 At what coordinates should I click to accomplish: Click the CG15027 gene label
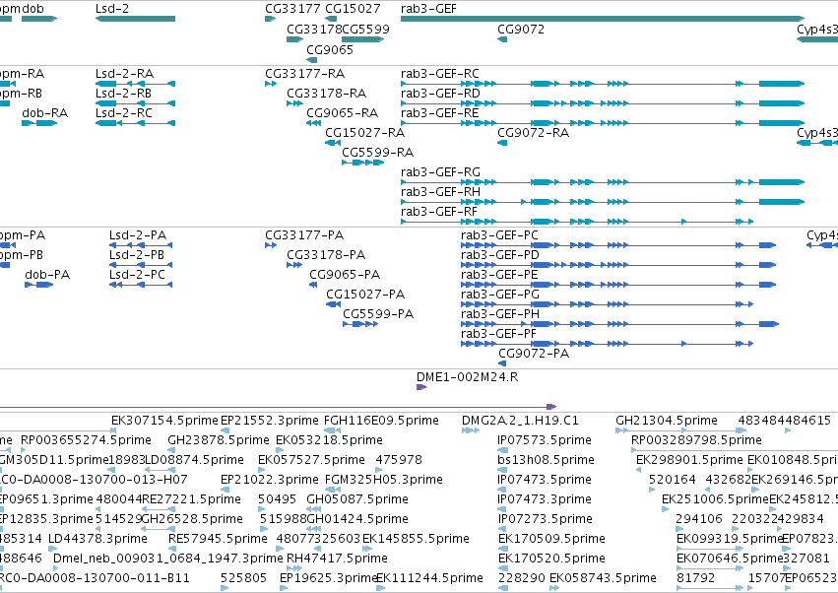(x=353, y=9)
